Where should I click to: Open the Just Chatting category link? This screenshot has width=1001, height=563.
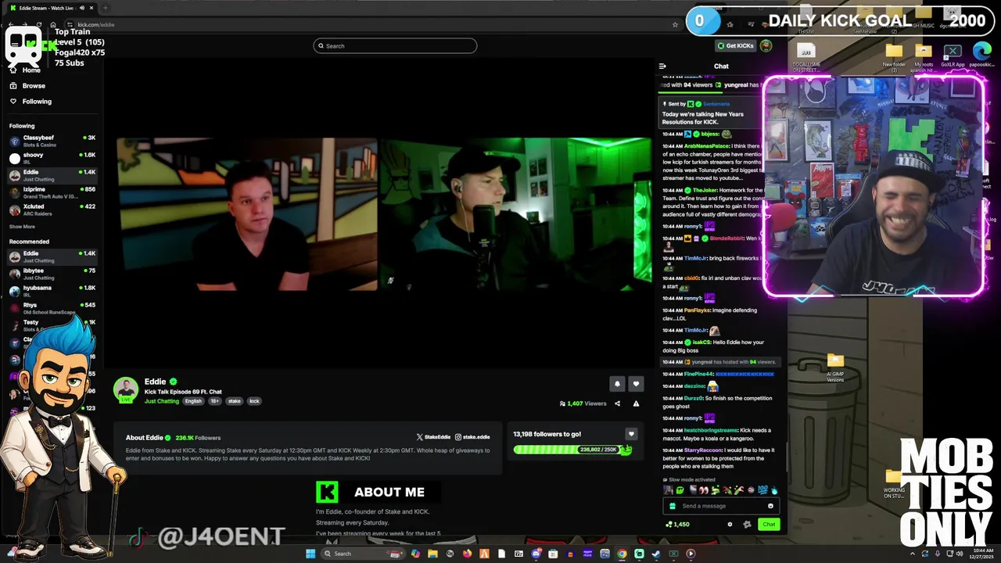pos(162,401)
